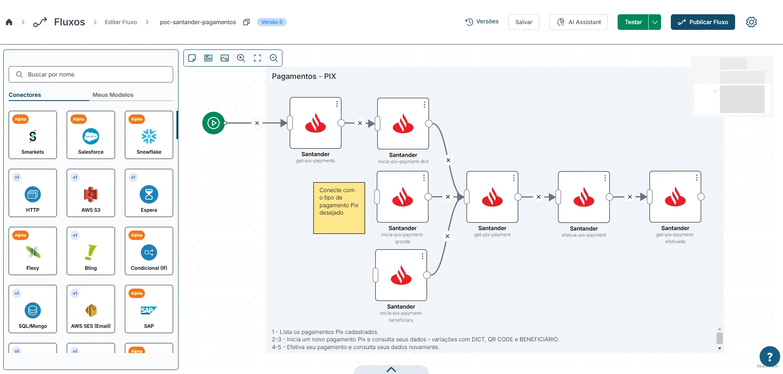This screenshot has height=374, width=783.
Task: Open the settings gear icon
Action: coord(751,22)
